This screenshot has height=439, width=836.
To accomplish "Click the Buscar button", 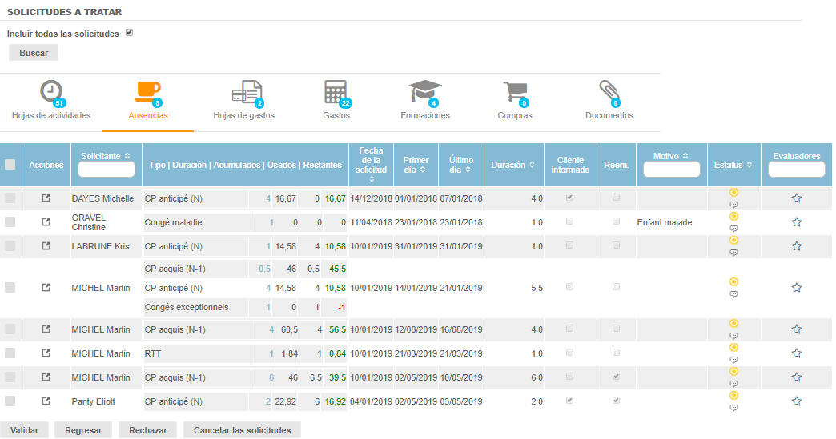I will click(34, 53).
